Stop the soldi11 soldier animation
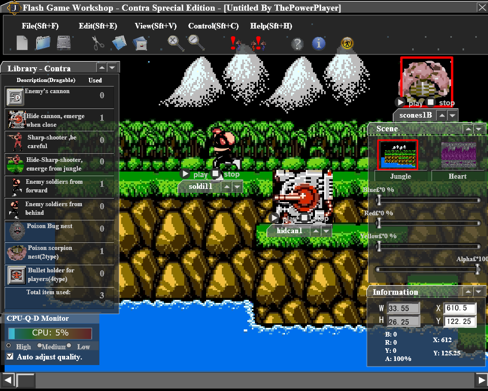Viewport: 488px width, 391px height. pos(215,174)
